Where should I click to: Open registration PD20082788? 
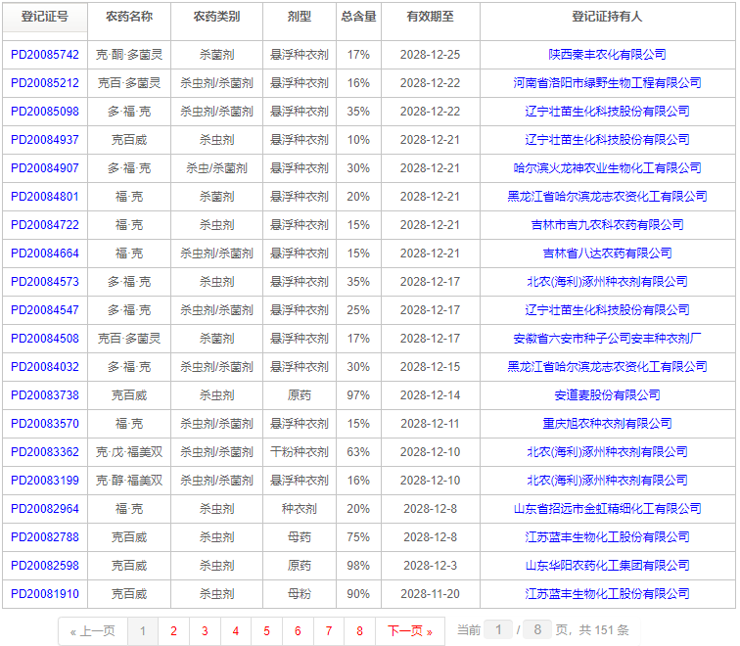pos(45,537)
